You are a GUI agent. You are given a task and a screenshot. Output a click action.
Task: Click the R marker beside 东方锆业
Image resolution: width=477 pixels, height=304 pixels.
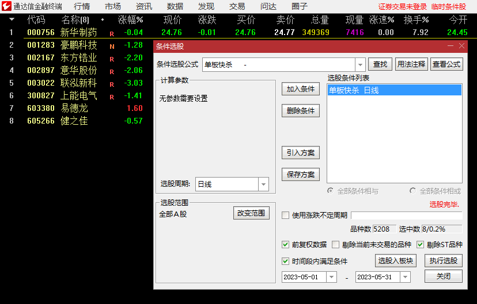[112, 59]
